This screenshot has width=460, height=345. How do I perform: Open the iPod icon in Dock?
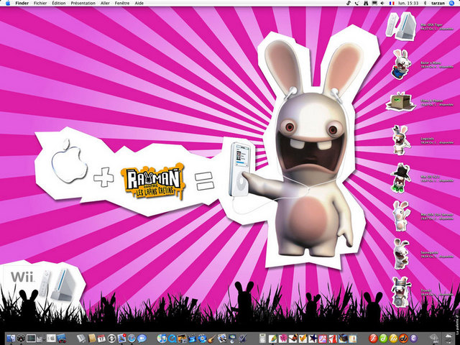pos(262,339)
